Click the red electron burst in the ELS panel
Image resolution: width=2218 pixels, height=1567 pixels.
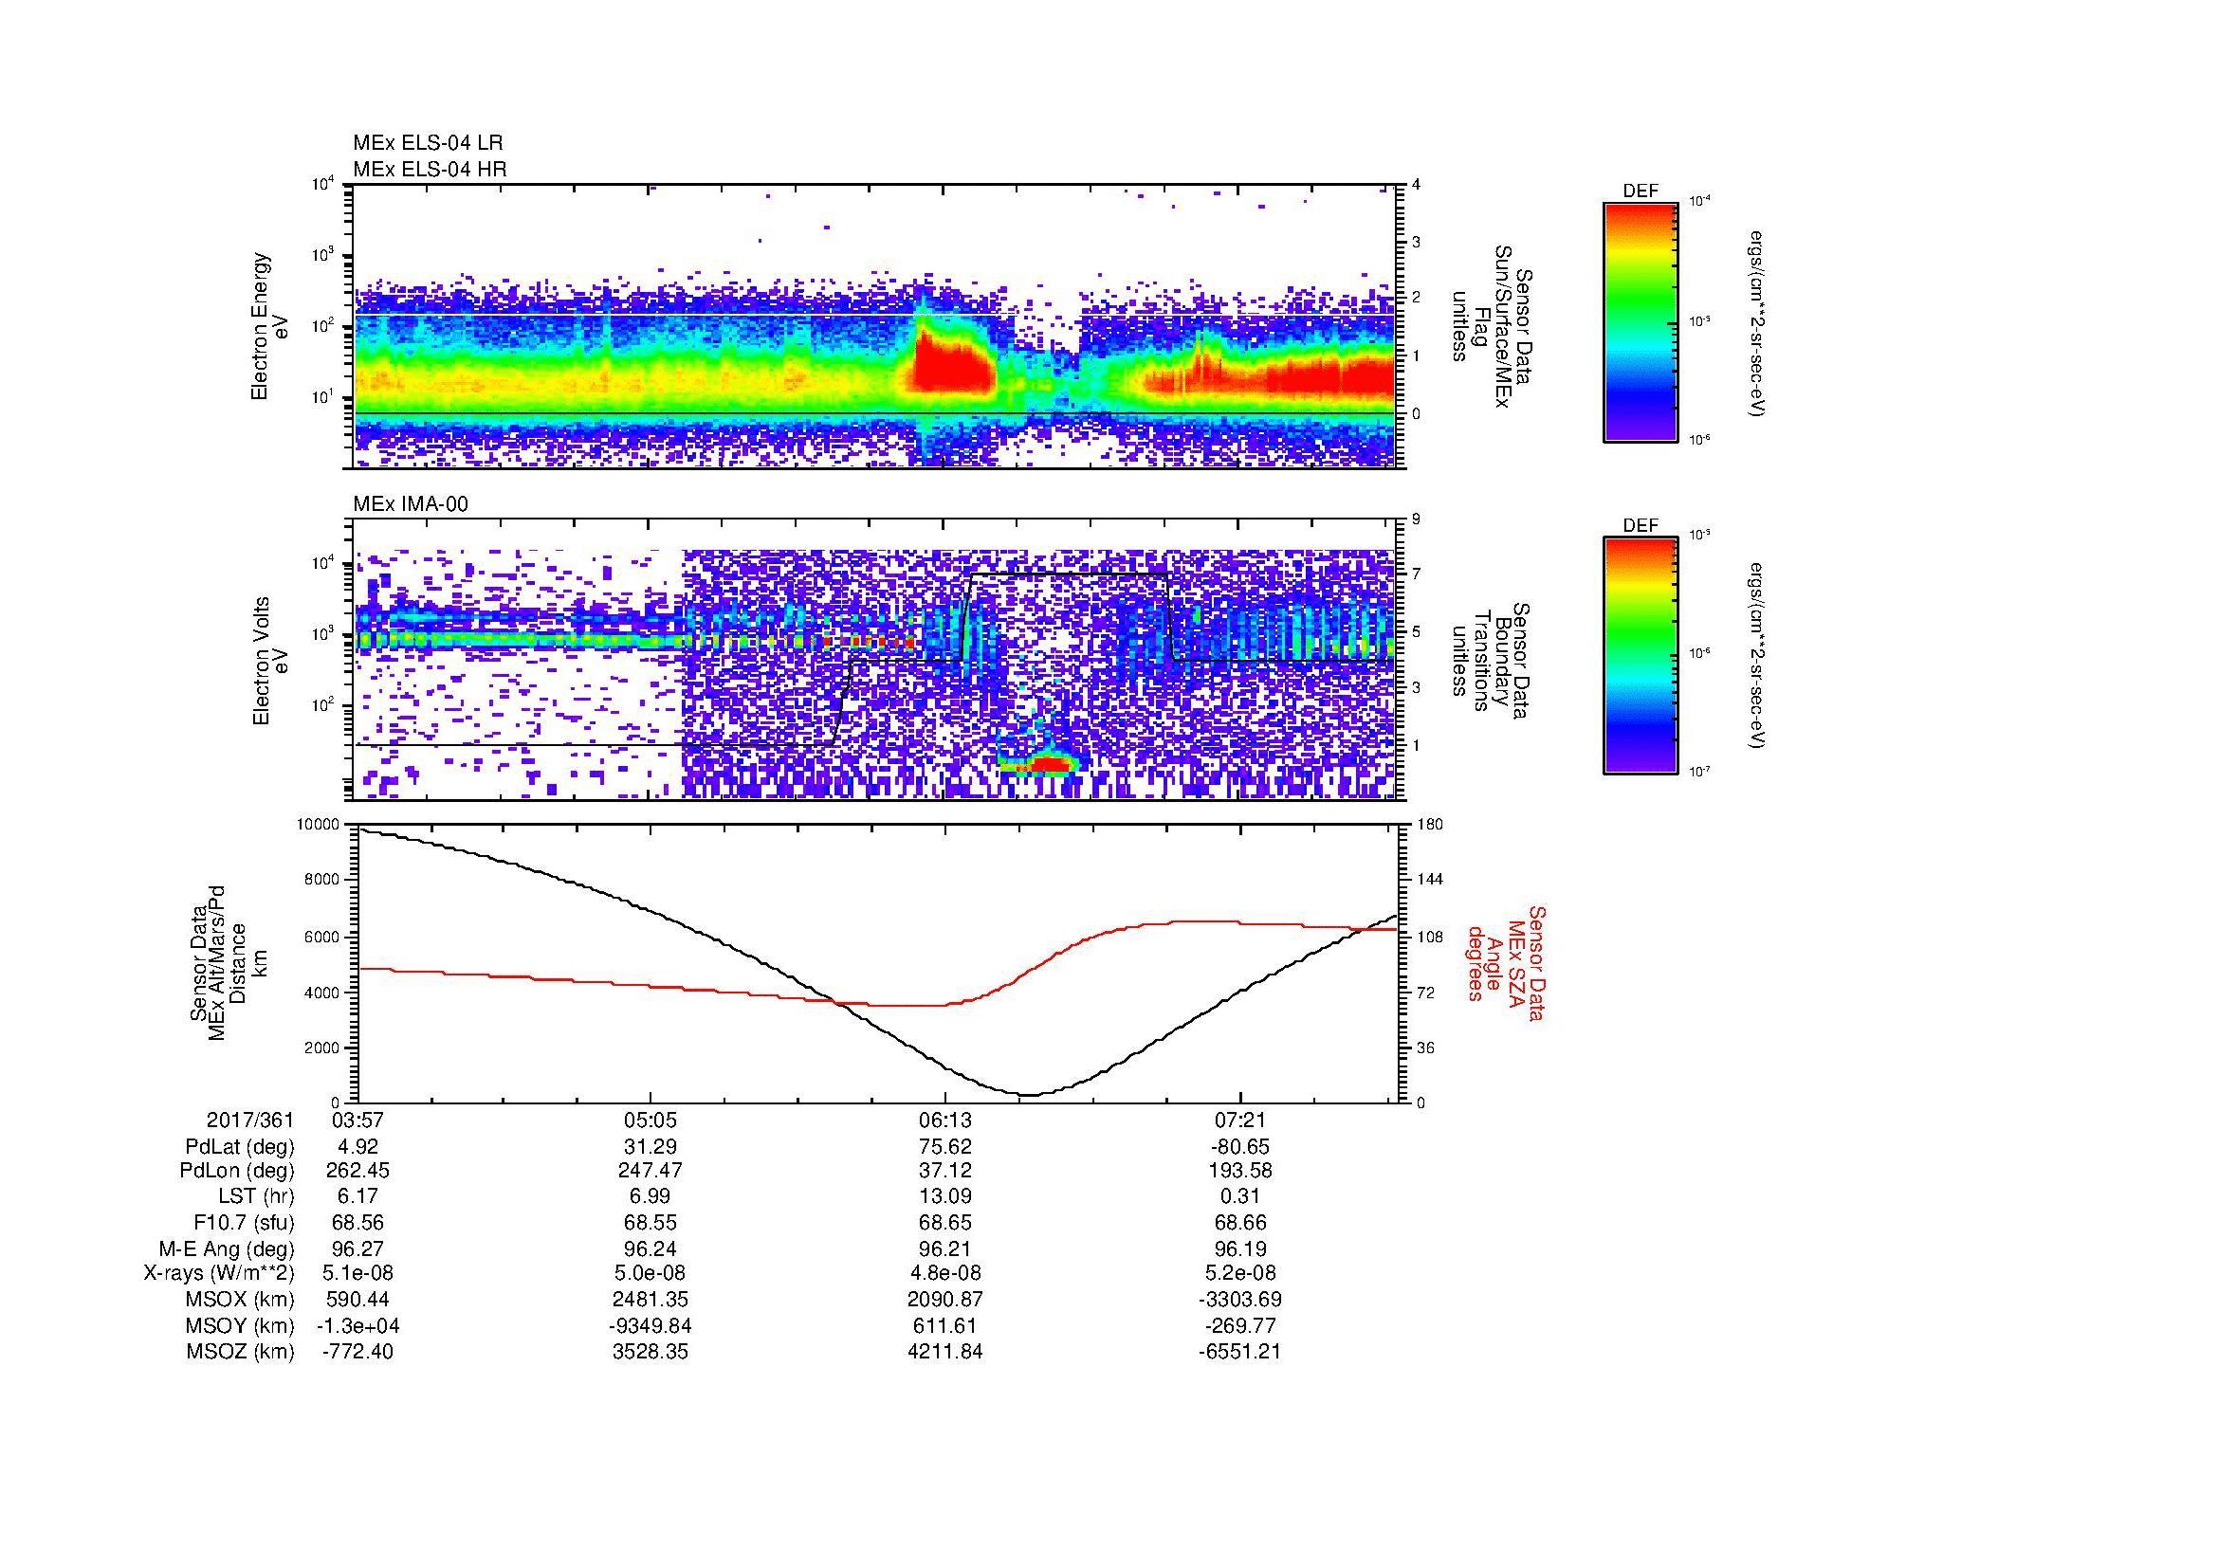[x=951, y=365]
